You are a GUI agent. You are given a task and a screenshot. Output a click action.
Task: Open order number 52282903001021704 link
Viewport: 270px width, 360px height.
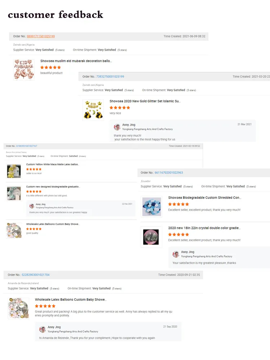coord(36,275)
